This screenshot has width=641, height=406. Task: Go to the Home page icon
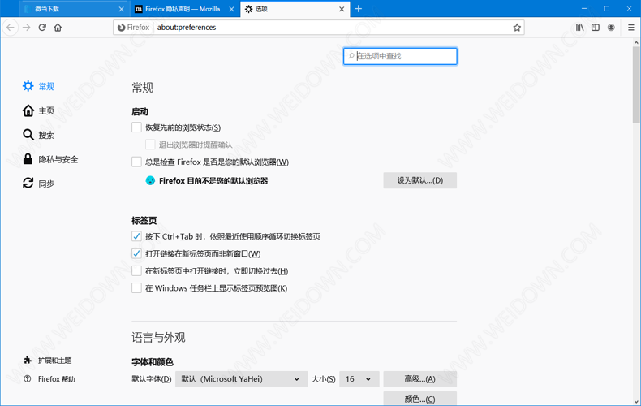pos(58,28)
